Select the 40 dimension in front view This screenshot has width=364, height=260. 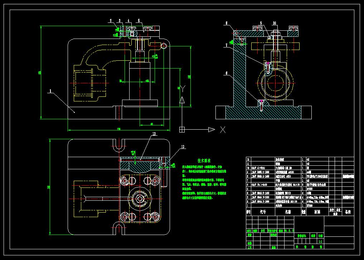coord(152,124)
